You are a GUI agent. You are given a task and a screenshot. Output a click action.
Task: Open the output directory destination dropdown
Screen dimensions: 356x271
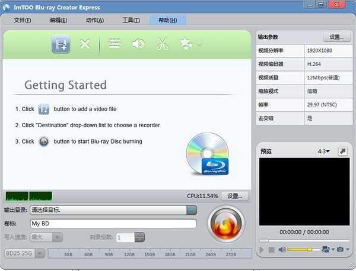click(x=192, y=210)
